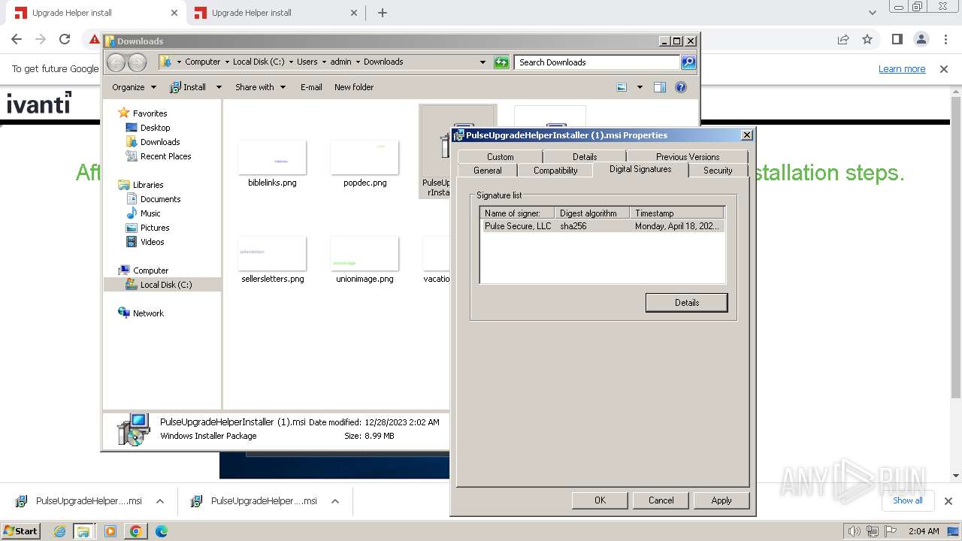962x541 pixels.
Task: Expand second download item options chevron
Action: (x=335, y=501)
